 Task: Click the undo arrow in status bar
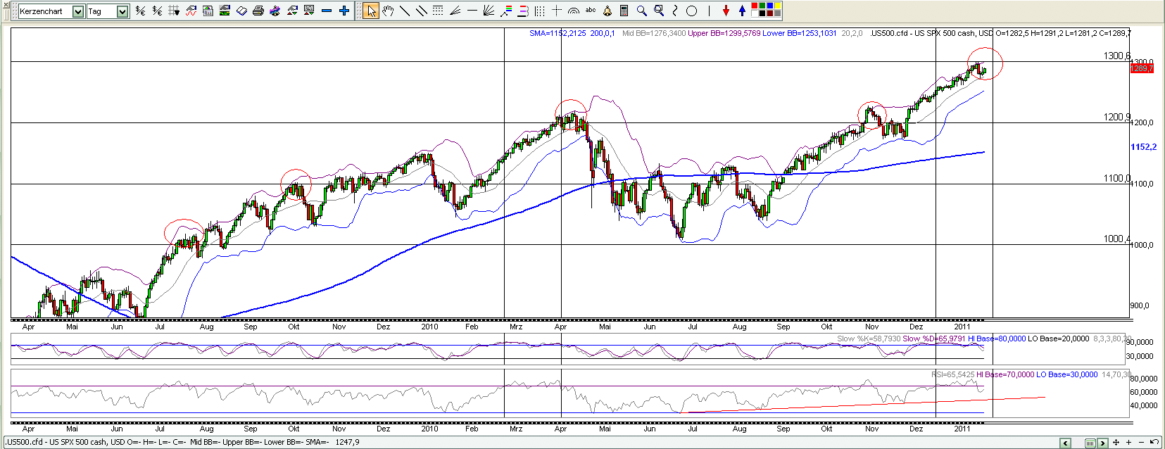1154,442
